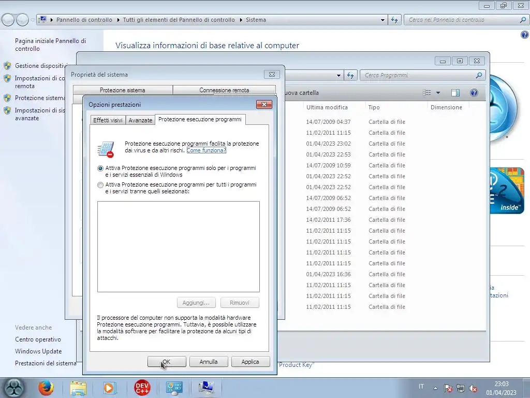Toggle preview pane icon in Explorer window
The height and width of the screenshot is (398, 530).
(x=455, y=93)
